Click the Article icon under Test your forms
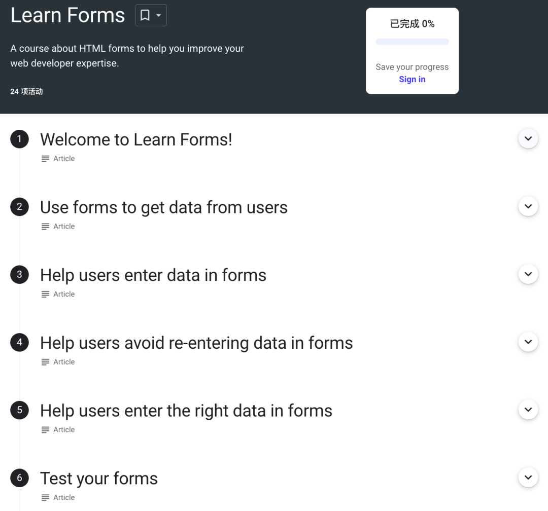Screen dimensions: 548x511 (x=45, y=498)
